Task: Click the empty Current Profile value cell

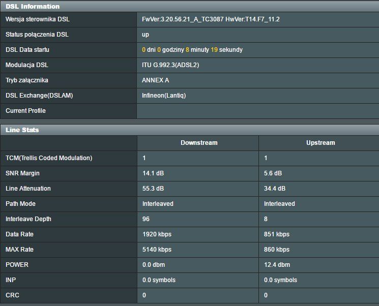Action: [257, 111]
